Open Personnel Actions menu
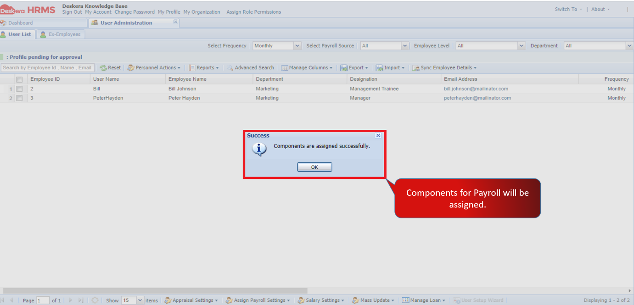634x305 pixels. 154,68
